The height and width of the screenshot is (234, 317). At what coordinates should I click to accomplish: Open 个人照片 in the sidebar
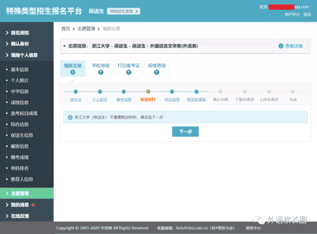(x=19, y=80)
